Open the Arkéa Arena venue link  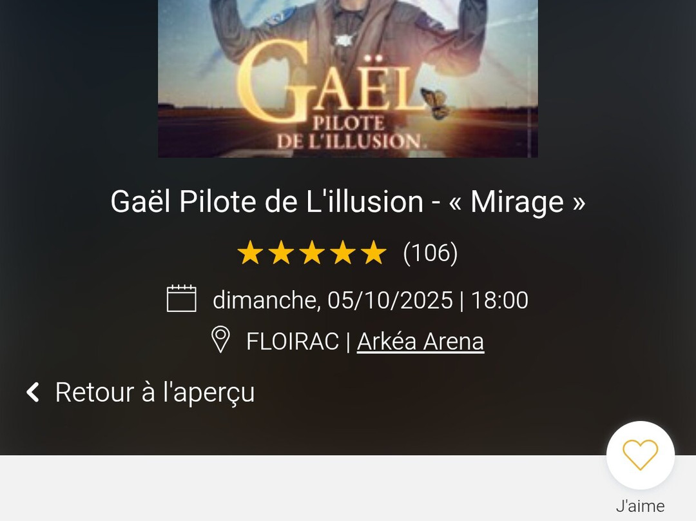pos(420,341)
